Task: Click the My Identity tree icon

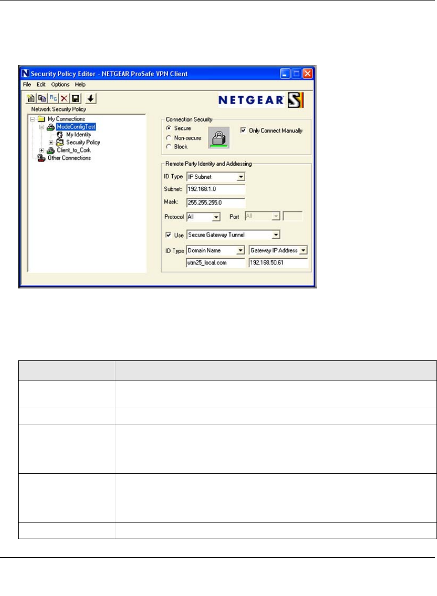Action: (60, 134)
